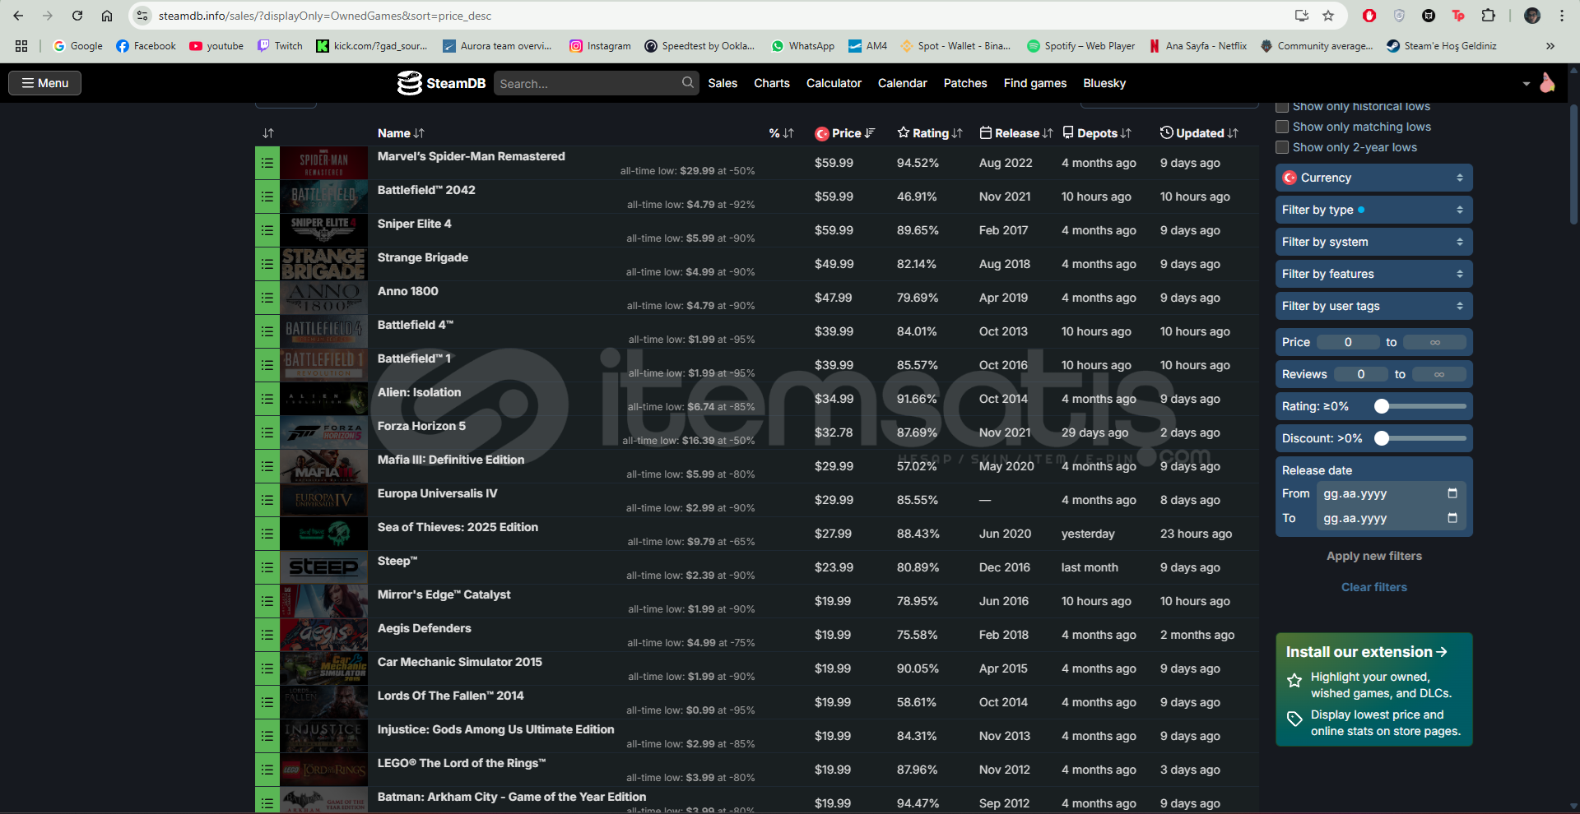Open Calendar page
The width and height of the screenshot is (1580, 814).
(x=902, y=83)
